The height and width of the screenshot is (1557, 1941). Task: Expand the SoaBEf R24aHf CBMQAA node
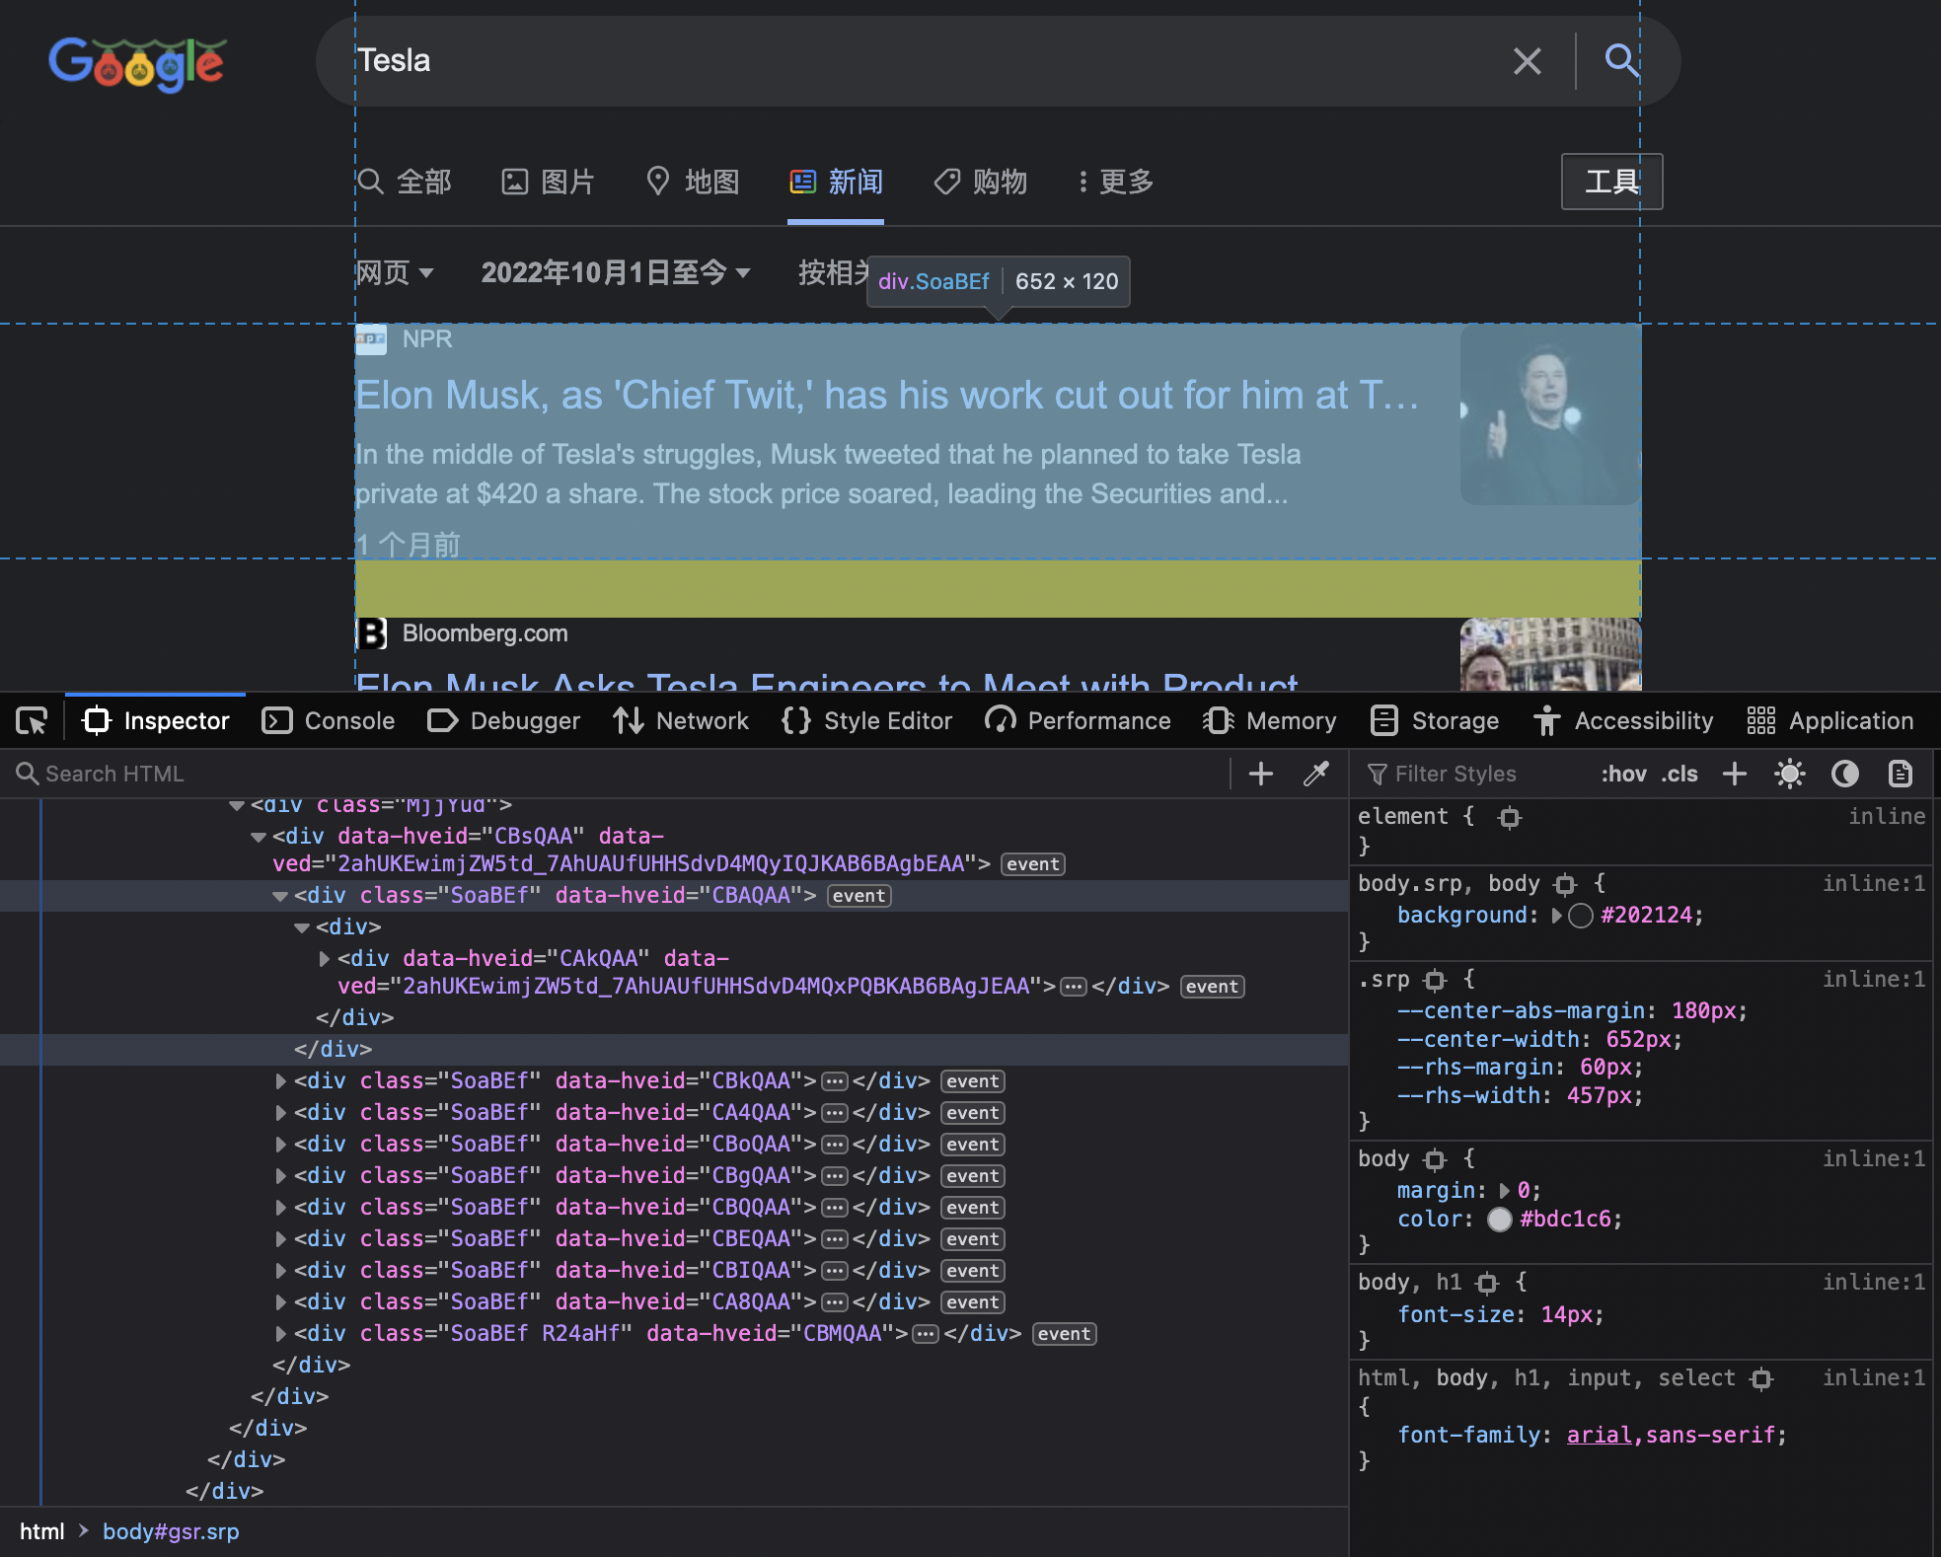(280, 1334)
